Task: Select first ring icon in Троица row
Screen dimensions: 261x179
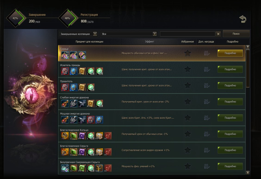Action: pyautogui.click(x=65, y=55)
